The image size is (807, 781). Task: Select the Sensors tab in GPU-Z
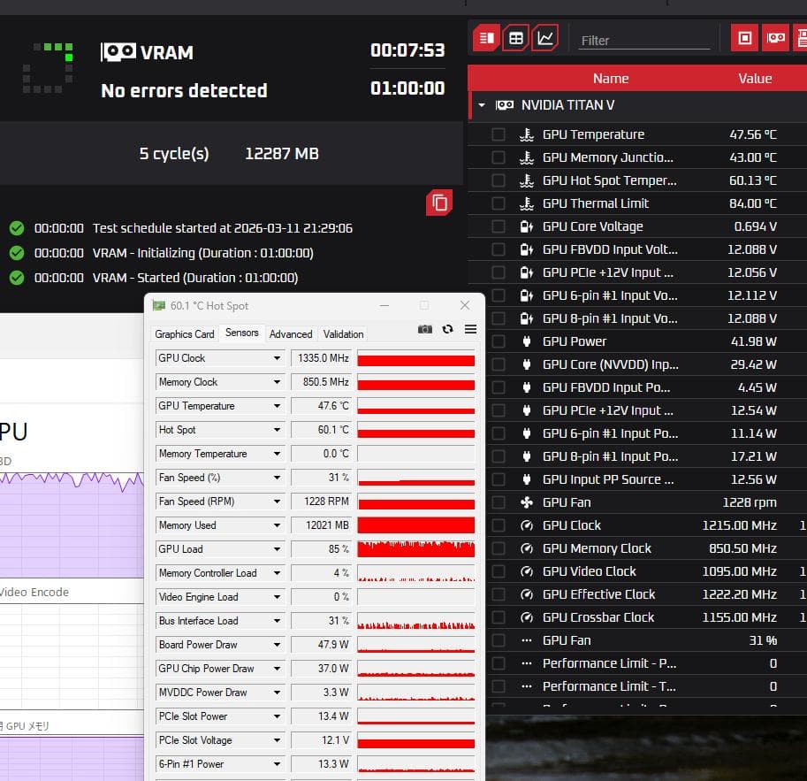click(x=242, y=333)
